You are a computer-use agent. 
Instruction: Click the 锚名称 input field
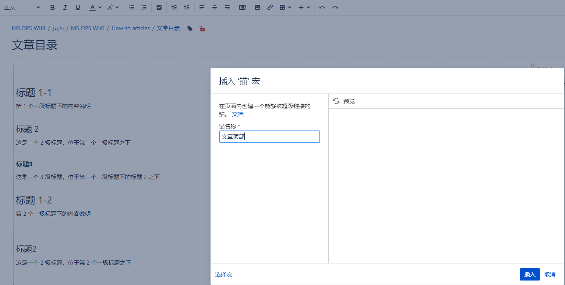269,137
